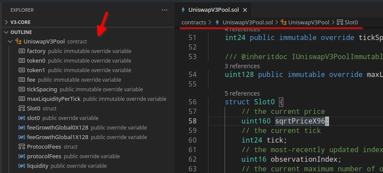
Task: Click icon beside fee variable in outline
Action: coord(22,80)
